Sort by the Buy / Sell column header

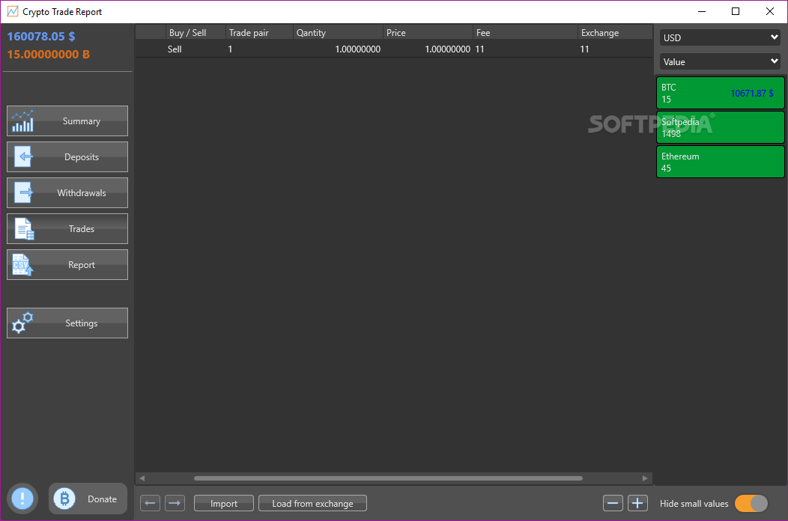(x=196, y=33)
